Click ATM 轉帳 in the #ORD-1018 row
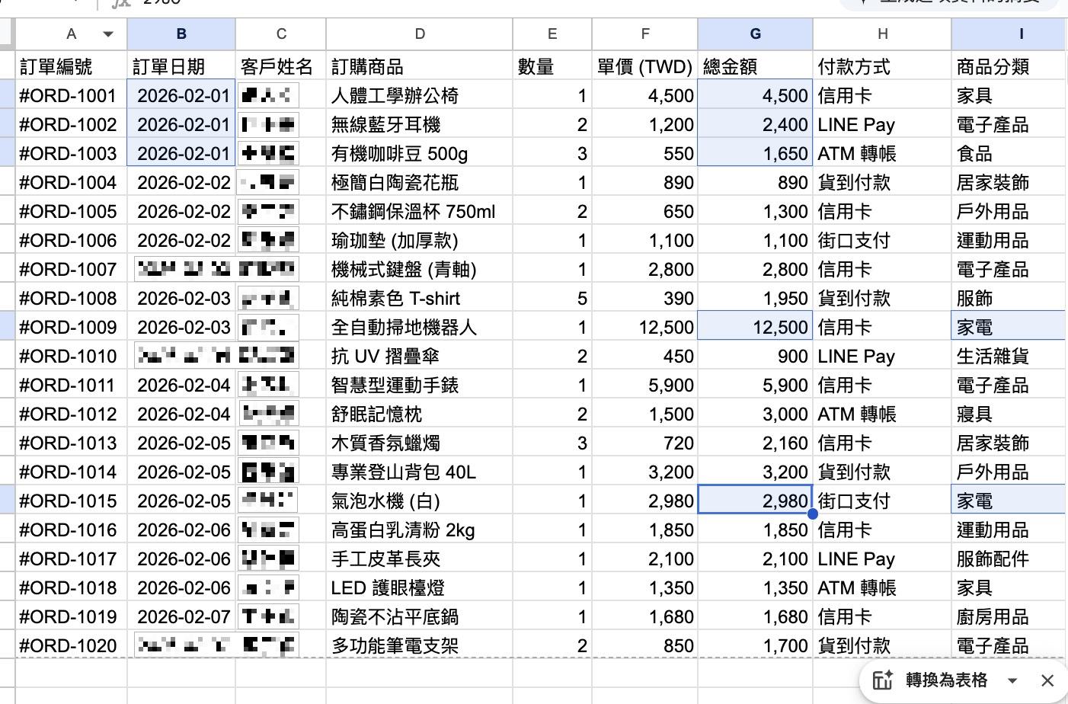The height and width of the screenshot is (704, 1068). 882,587
